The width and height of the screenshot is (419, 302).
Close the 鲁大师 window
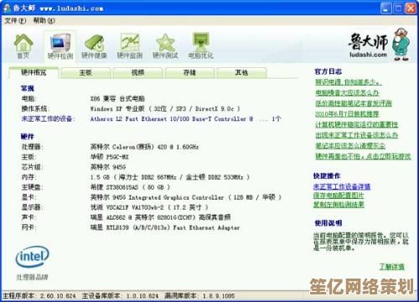[411, 8]
